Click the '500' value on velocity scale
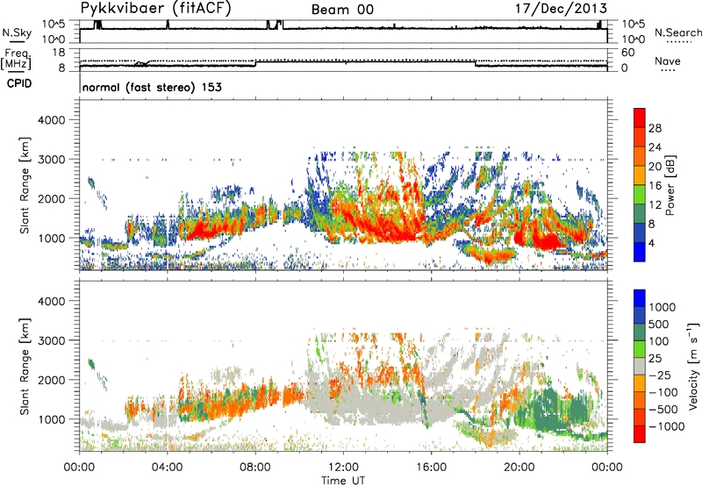 (659, 325)
